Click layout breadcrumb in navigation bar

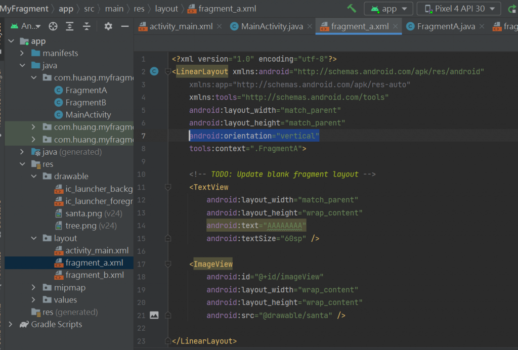click(166, 9)
